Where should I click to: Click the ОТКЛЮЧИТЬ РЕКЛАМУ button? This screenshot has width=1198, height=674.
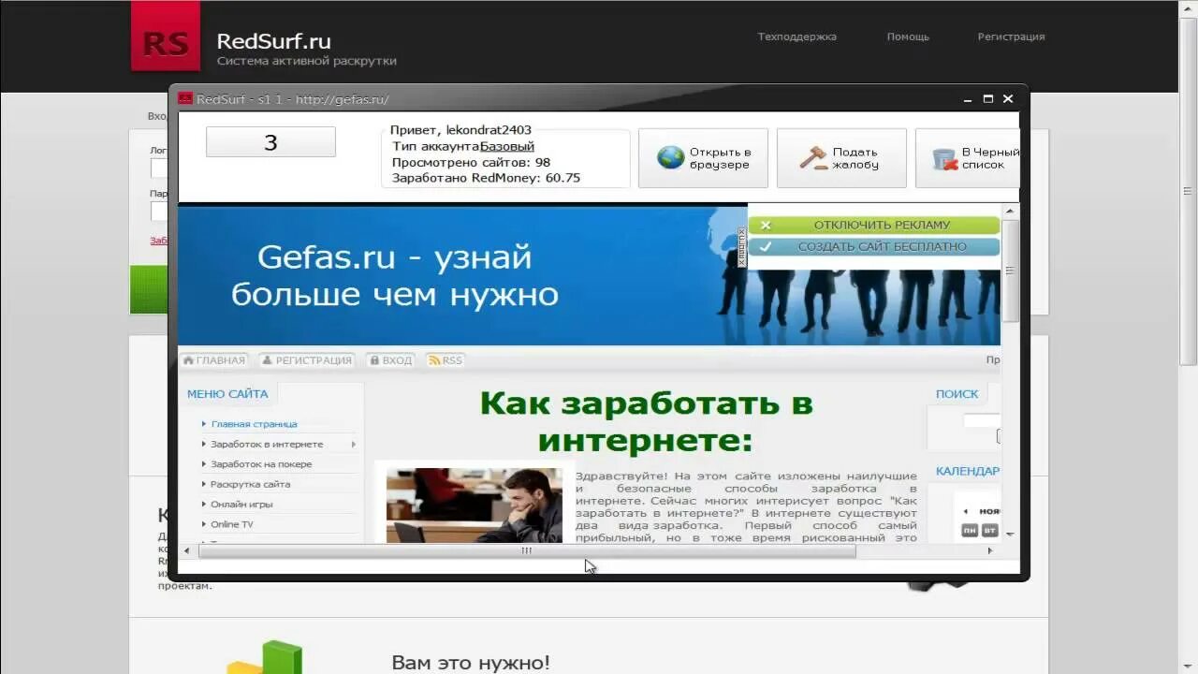874,226
